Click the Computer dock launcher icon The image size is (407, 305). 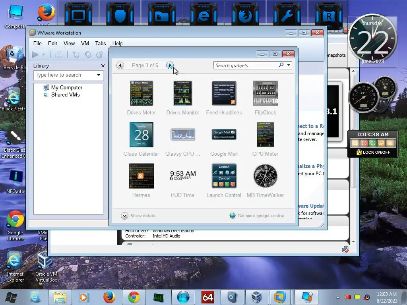(78, 15)
